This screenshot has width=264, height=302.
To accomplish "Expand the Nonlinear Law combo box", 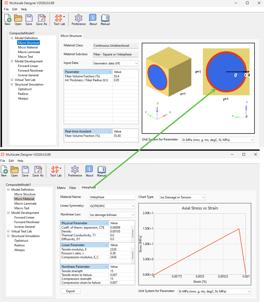I will (x=112, y=215).
